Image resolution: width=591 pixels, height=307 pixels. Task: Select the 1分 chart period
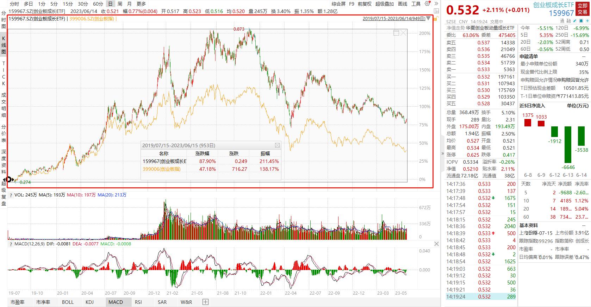[x=42, y=4]
